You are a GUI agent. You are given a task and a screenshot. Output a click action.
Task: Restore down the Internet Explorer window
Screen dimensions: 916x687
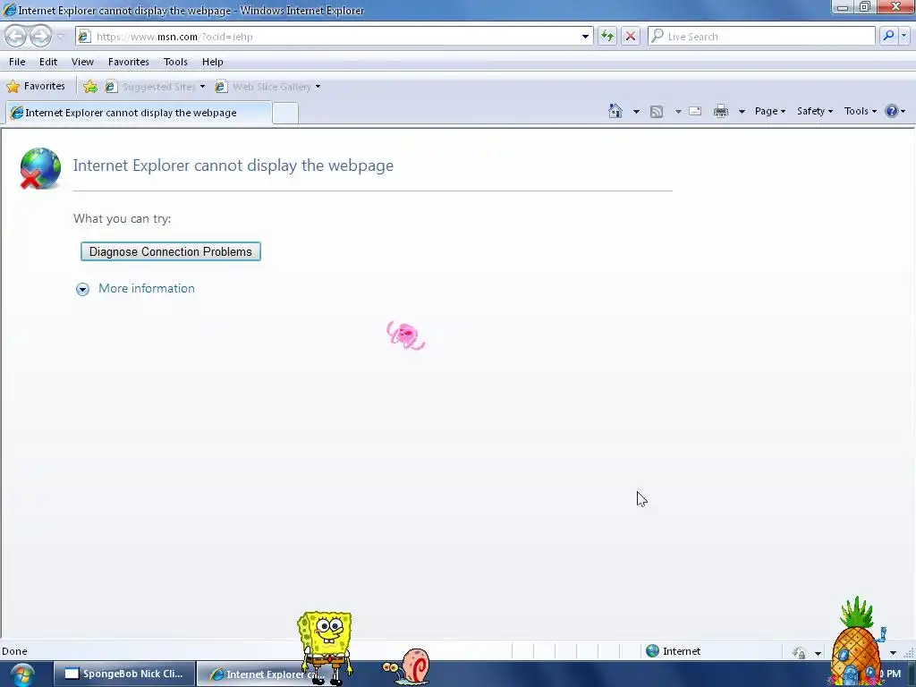coord(865,7)
